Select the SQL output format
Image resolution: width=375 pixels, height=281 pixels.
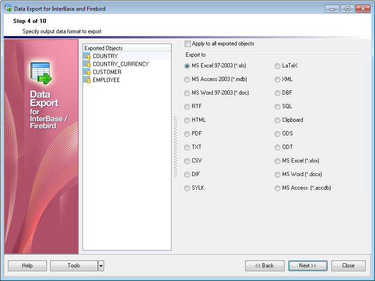tap(277, 106)
